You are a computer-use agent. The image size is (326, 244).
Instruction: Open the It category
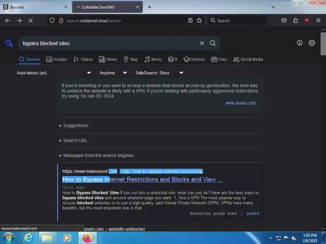[173, 59]
